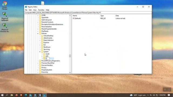Open the View menu
The image size is (173, 97).
(x=35, y=10)
